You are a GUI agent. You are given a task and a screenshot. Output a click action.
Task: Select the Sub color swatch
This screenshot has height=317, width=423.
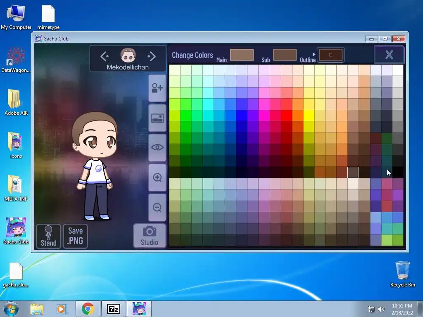[285, 55]
